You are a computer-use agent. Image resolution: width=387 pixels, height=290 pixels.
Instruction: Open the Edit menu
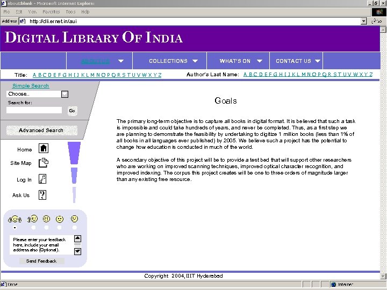tap(19, 12)
